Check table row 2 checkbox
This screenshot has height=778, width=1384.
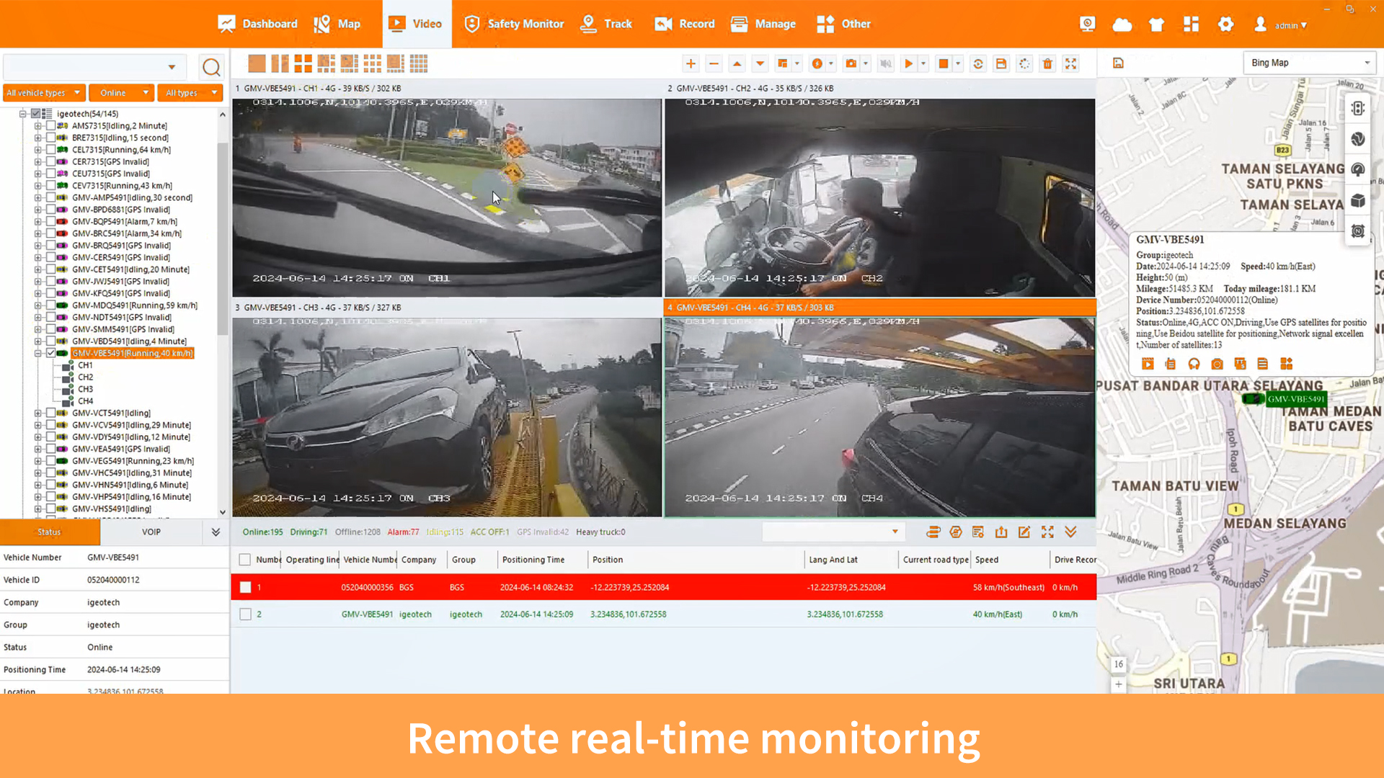pos(245,614)
